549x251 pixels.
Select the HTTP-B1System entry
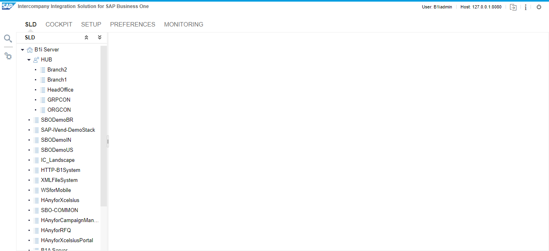click(x=61, y=170)
